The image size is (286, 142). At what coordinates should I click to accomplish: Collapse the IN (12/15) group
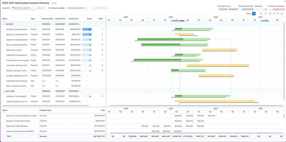[x=4, y=24]
